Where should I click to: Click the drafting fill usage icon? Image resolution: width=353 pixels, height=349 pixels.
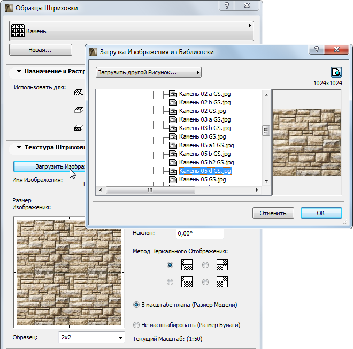pyautogui.click(x=79, y=93)
